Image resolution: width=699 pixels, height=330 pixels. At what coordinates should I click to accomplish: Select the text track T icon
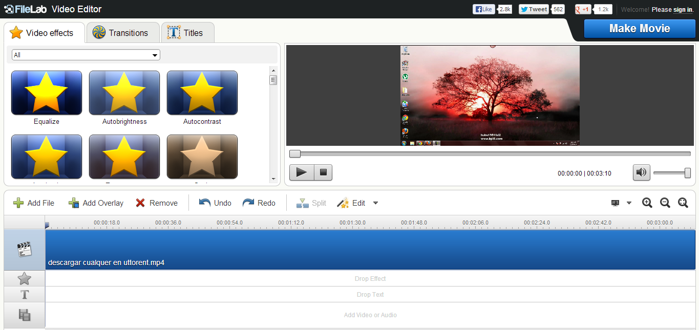click(x=24, y=294)
